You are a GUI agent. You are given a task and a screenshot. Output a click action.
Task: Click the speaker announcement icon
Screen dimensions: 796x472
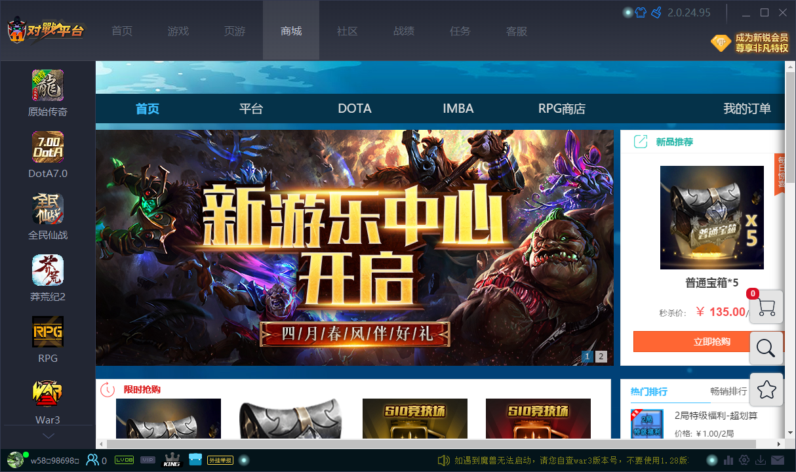click(444, 460)
